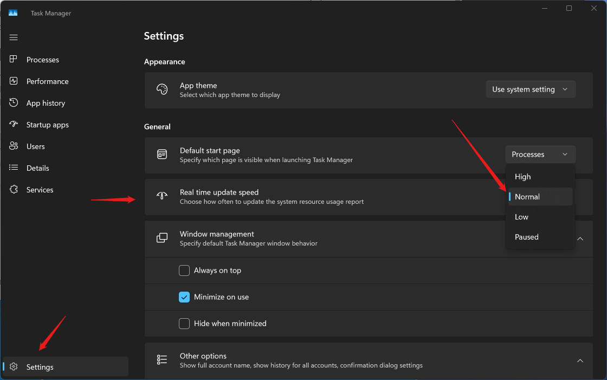This screenshot has height=380, width=607.
Task: Uncheck Minimize on use
Action: coord(184,297)
